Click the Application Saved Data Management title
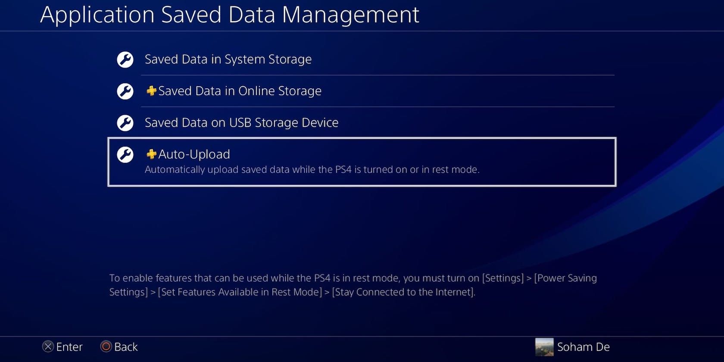724x362 pixels. [x=230, y=15]
